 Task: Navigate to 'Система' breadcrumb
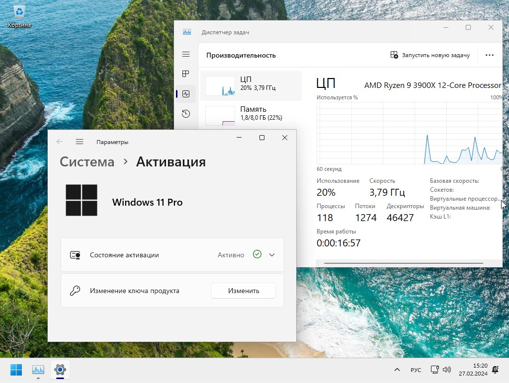[87, 162]
